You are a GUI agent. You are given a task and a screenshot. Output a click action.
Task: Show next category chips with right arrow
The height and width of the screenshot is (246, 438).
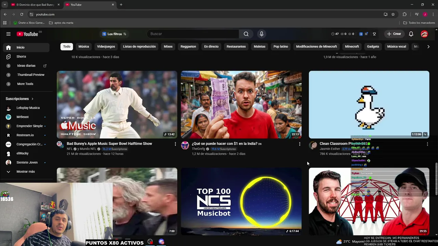point(428,46)
